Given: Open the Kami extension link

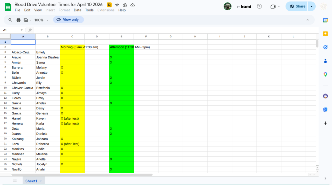Looking at the screenshot, I should (244, 6).
